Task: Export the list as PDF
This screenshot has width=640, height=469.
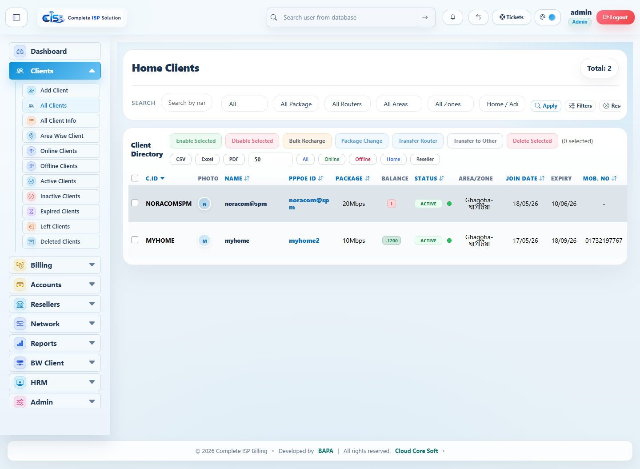Action: click(234, 160)
